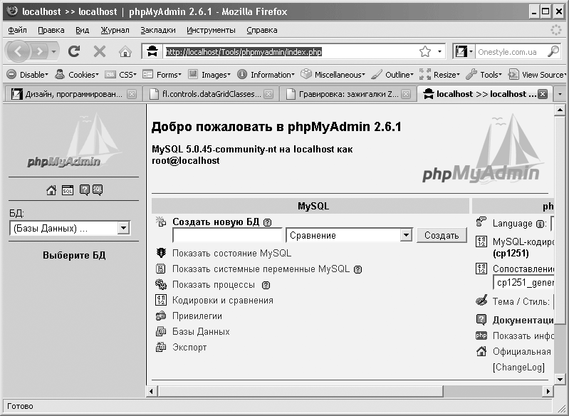Click the horizontal scrollbar right arrow

[x=548, y=391]
